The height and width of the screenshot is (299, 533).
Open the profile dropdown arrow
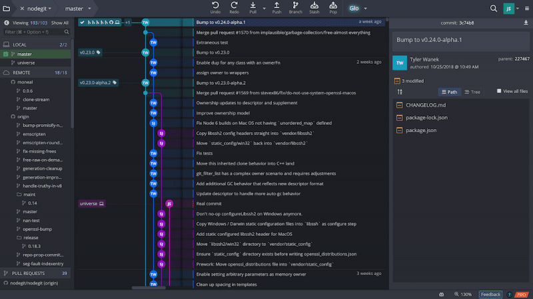coord(518,9)
